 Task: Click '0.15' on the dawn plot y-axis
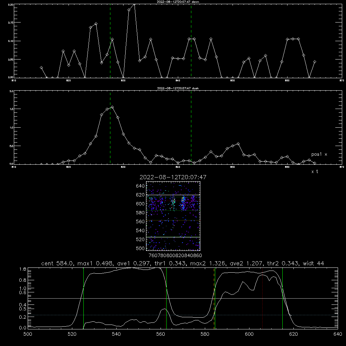[x=11, y=23]
